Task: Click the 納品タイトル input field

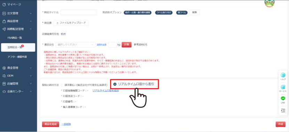Action: (x=79, y=13)
